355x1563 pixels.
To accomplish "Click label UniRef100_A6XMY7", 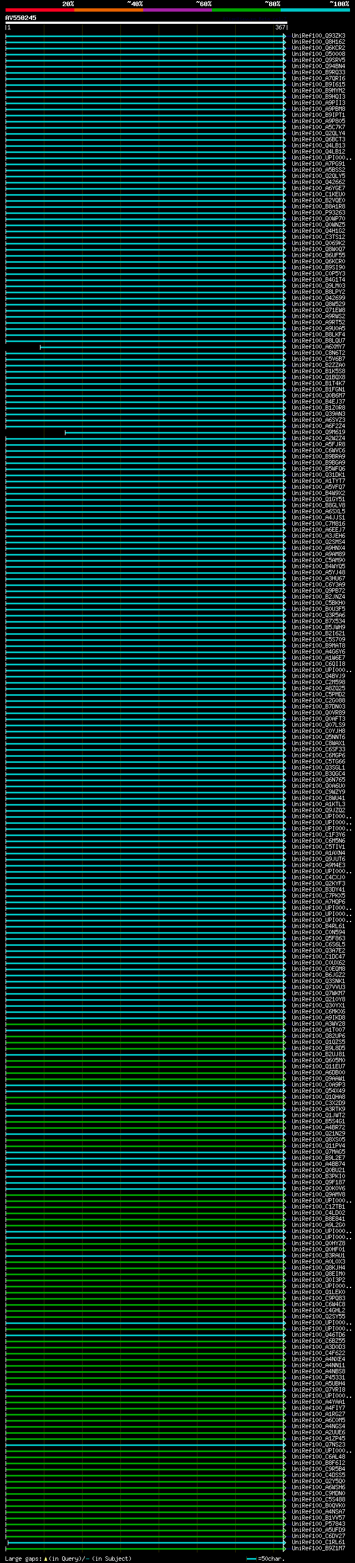I will tap(318, 347).
